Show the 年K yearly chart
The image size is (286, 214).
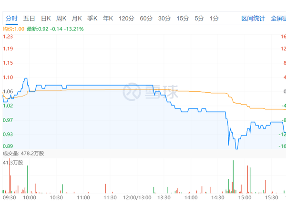click(x=108, y=19)
